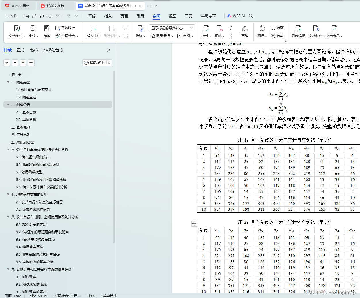Image resolution: width=360 pixels, height=298 pixels.
Task: Click the new tab plus button
Action: coord(150,6)
